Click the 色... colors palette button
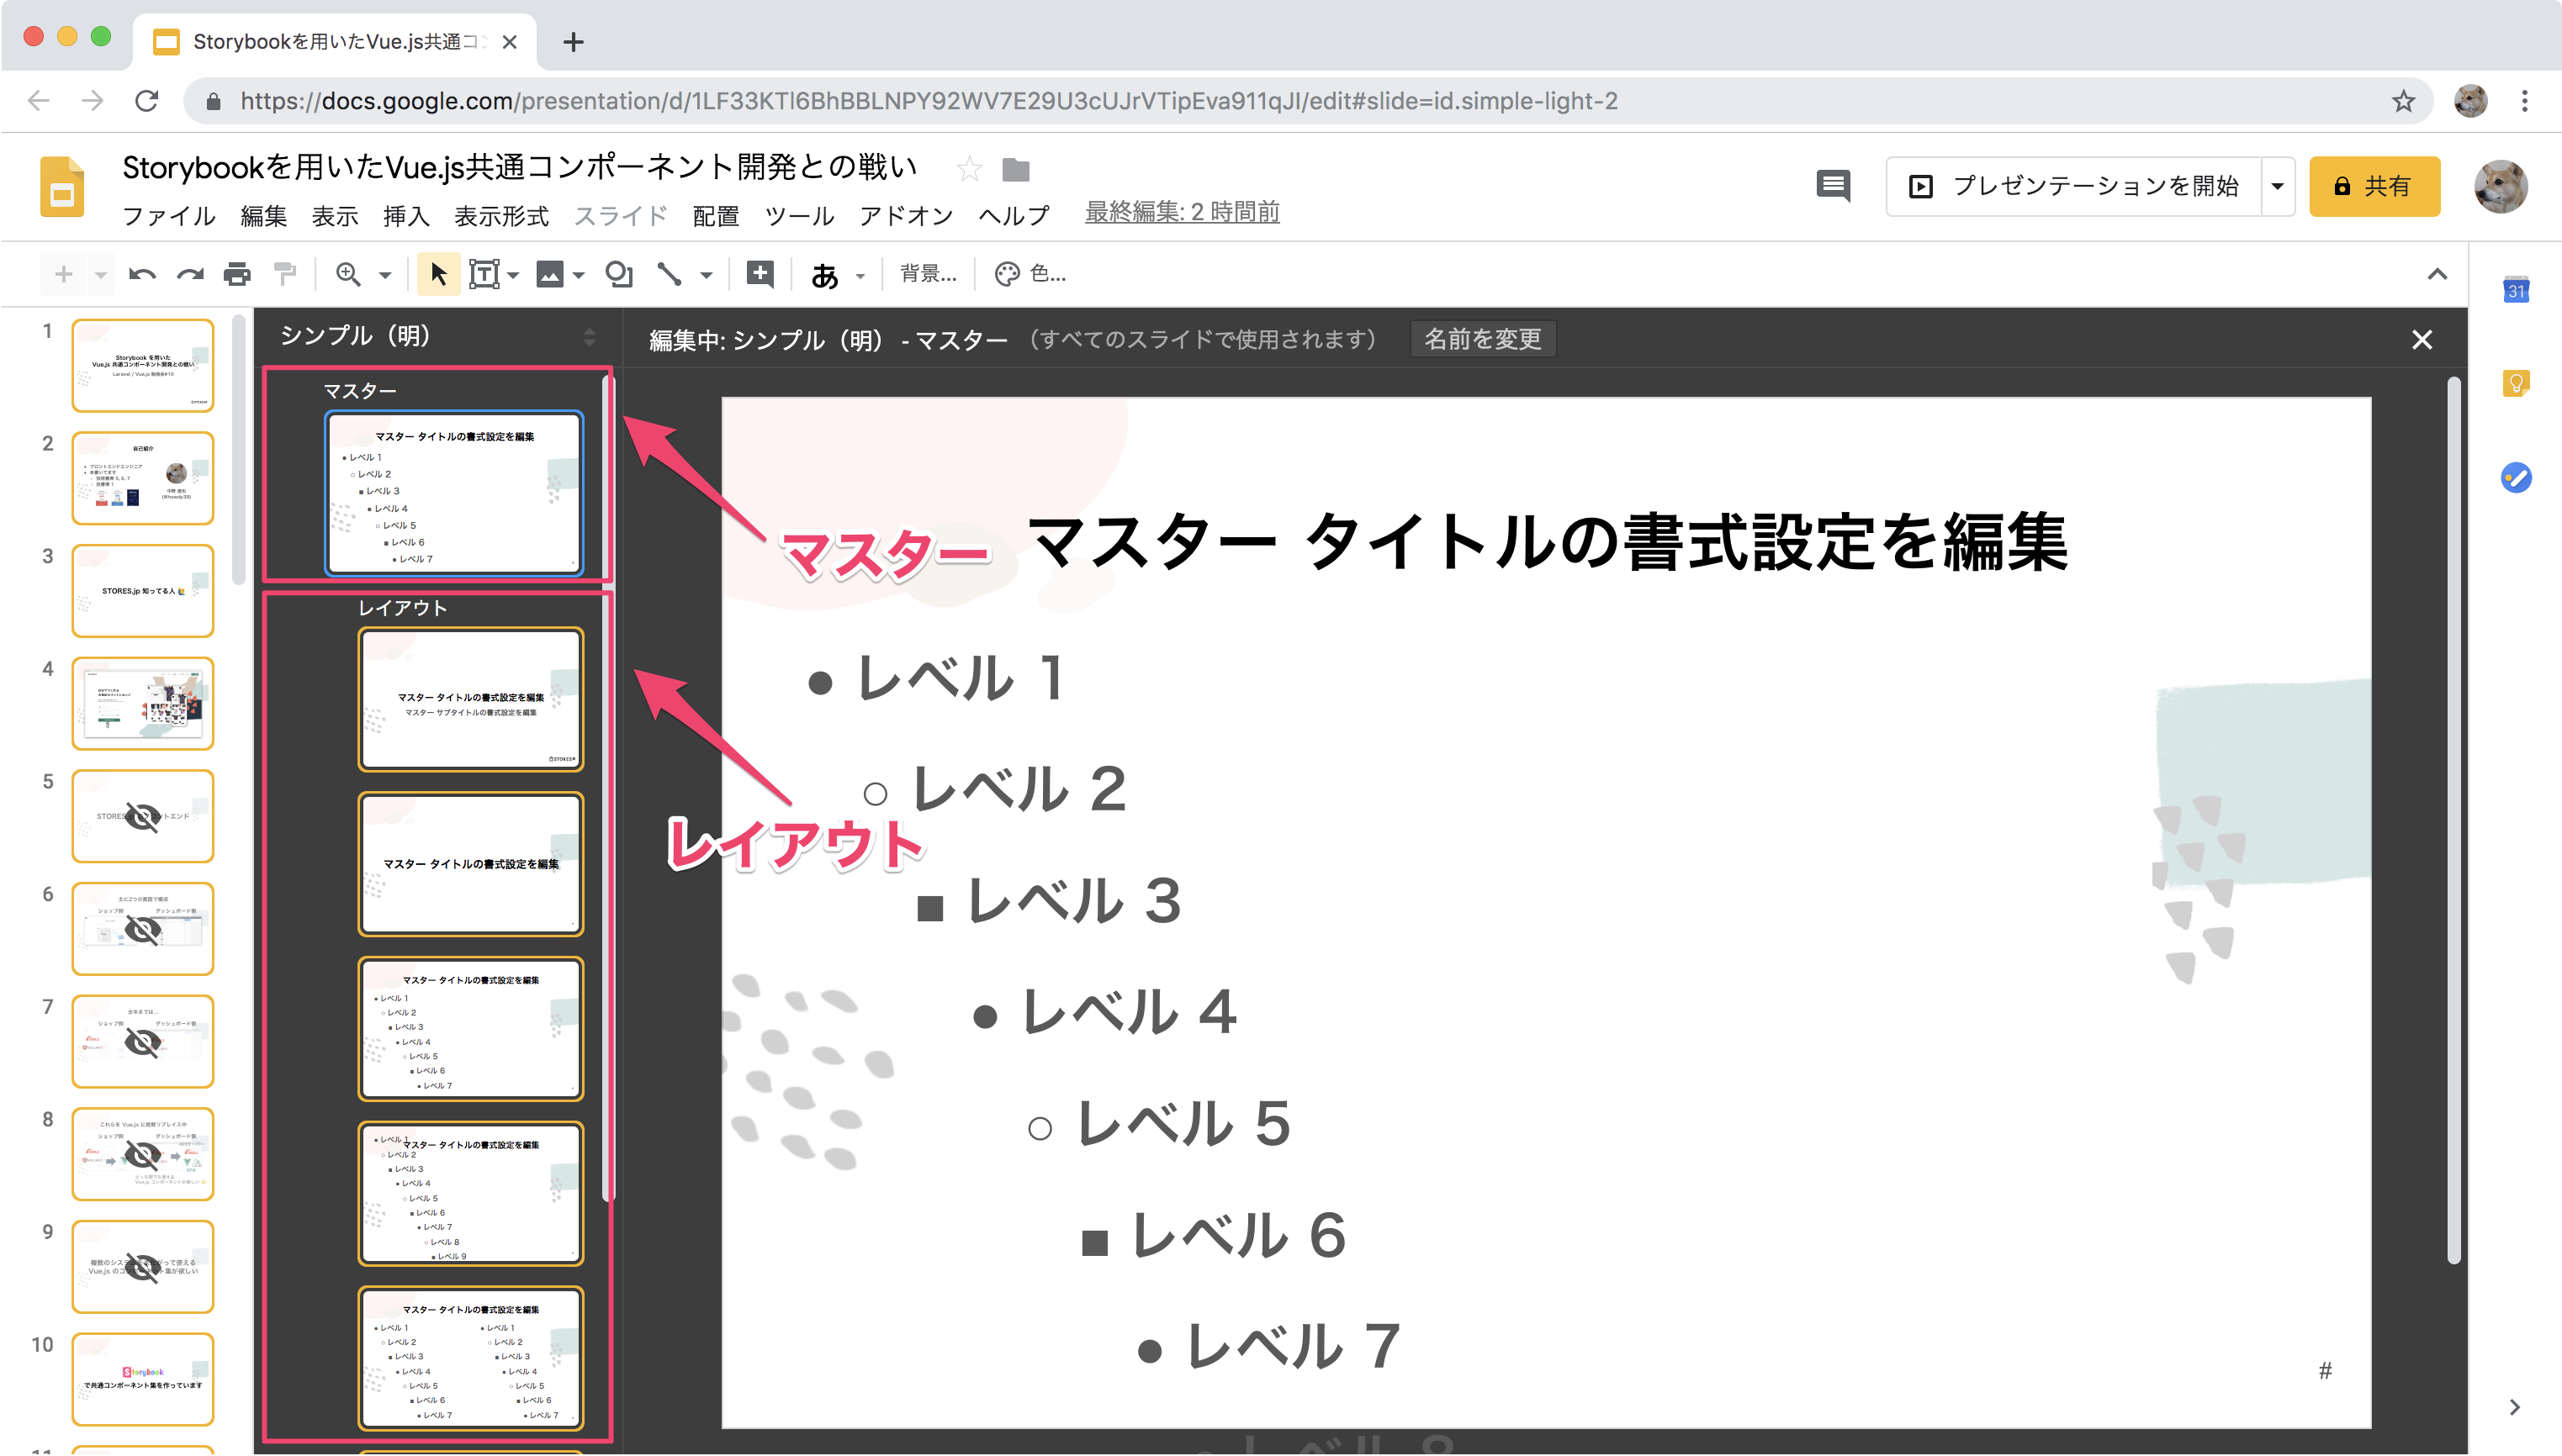 tap(1030, 274)
